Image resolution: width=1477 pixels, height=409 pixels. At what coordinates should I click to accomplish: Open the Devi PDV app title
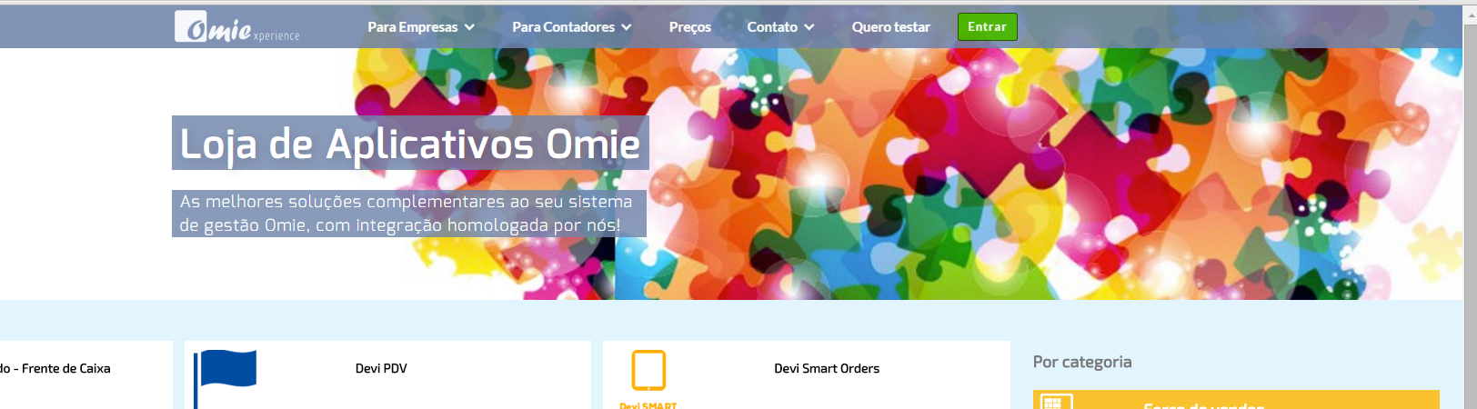click(x=381, y=368)
